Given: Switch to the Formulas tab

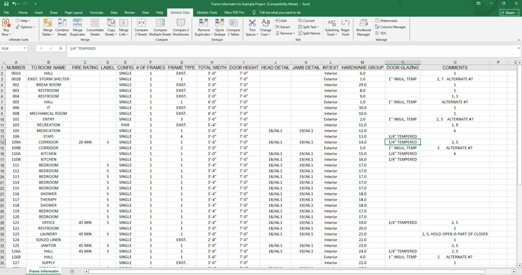Looking at the screenshot, I should click(97, 12).
